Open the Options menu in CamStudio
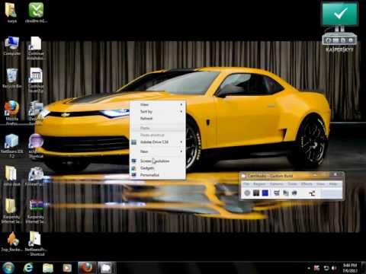 coord(277,183)
